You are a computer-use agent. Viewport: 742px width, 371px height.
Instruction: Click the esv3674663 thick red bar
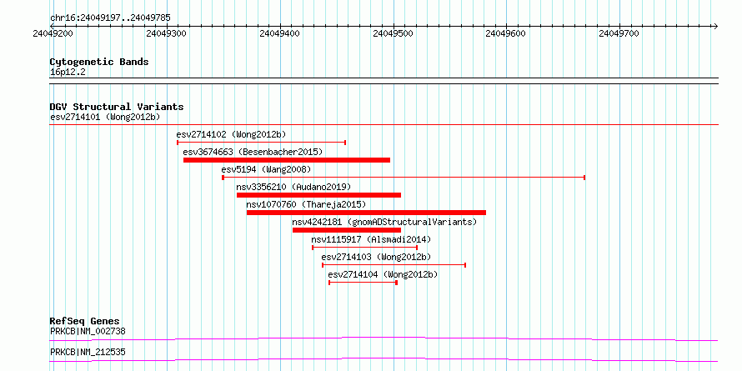(287, 160)
